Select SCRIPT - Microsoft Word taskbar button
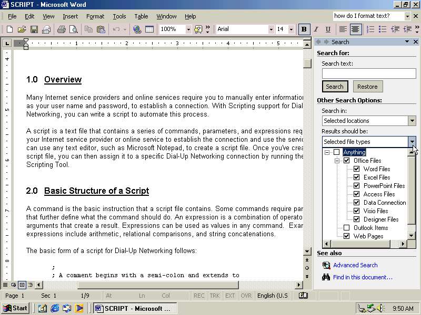This screenshot has height=315, width=421. [135, 308]
